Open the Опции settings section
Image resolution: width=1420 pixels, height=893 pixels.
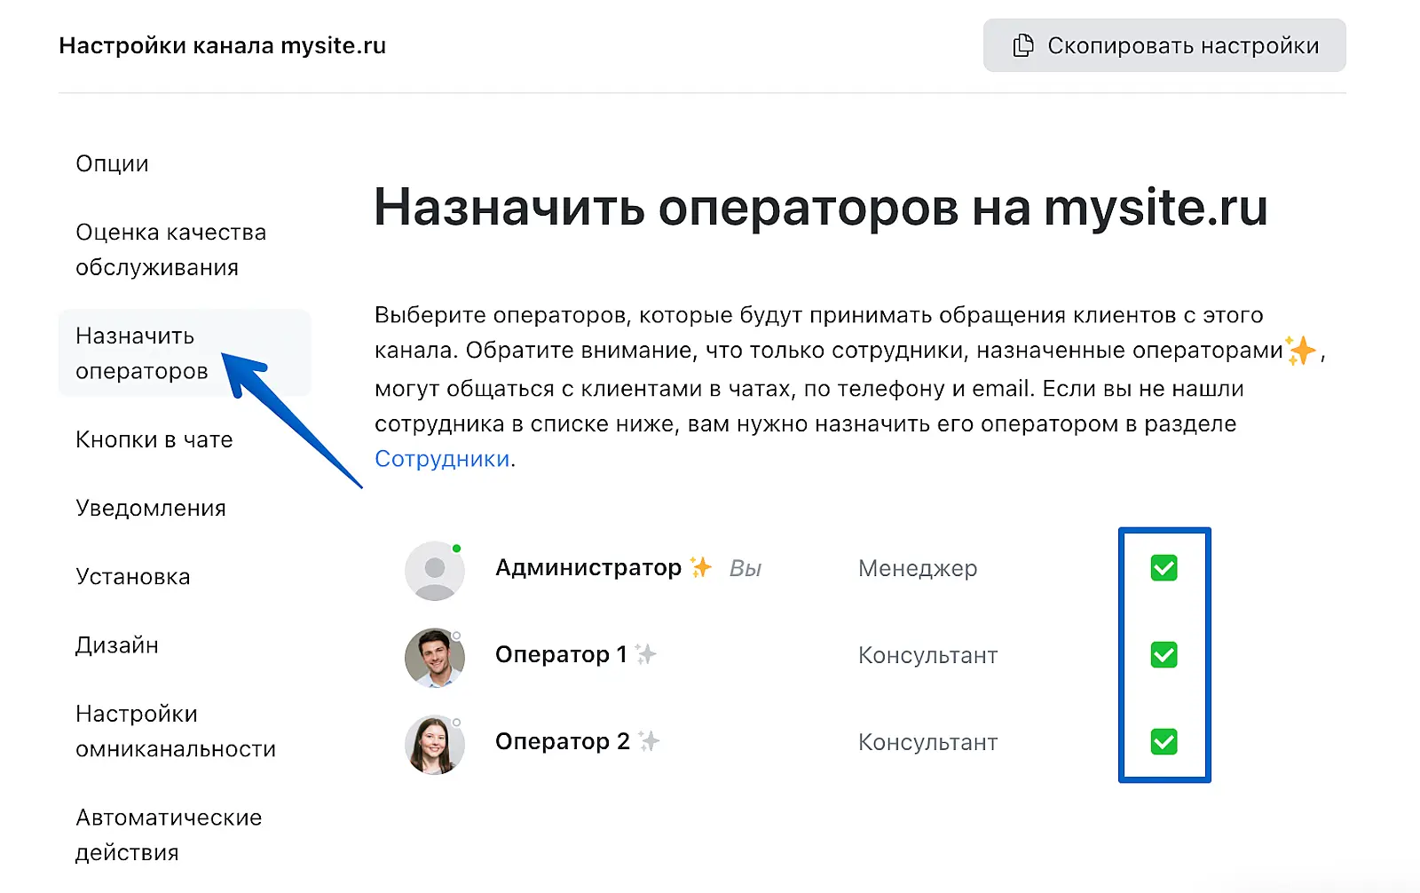pos(112,164)
